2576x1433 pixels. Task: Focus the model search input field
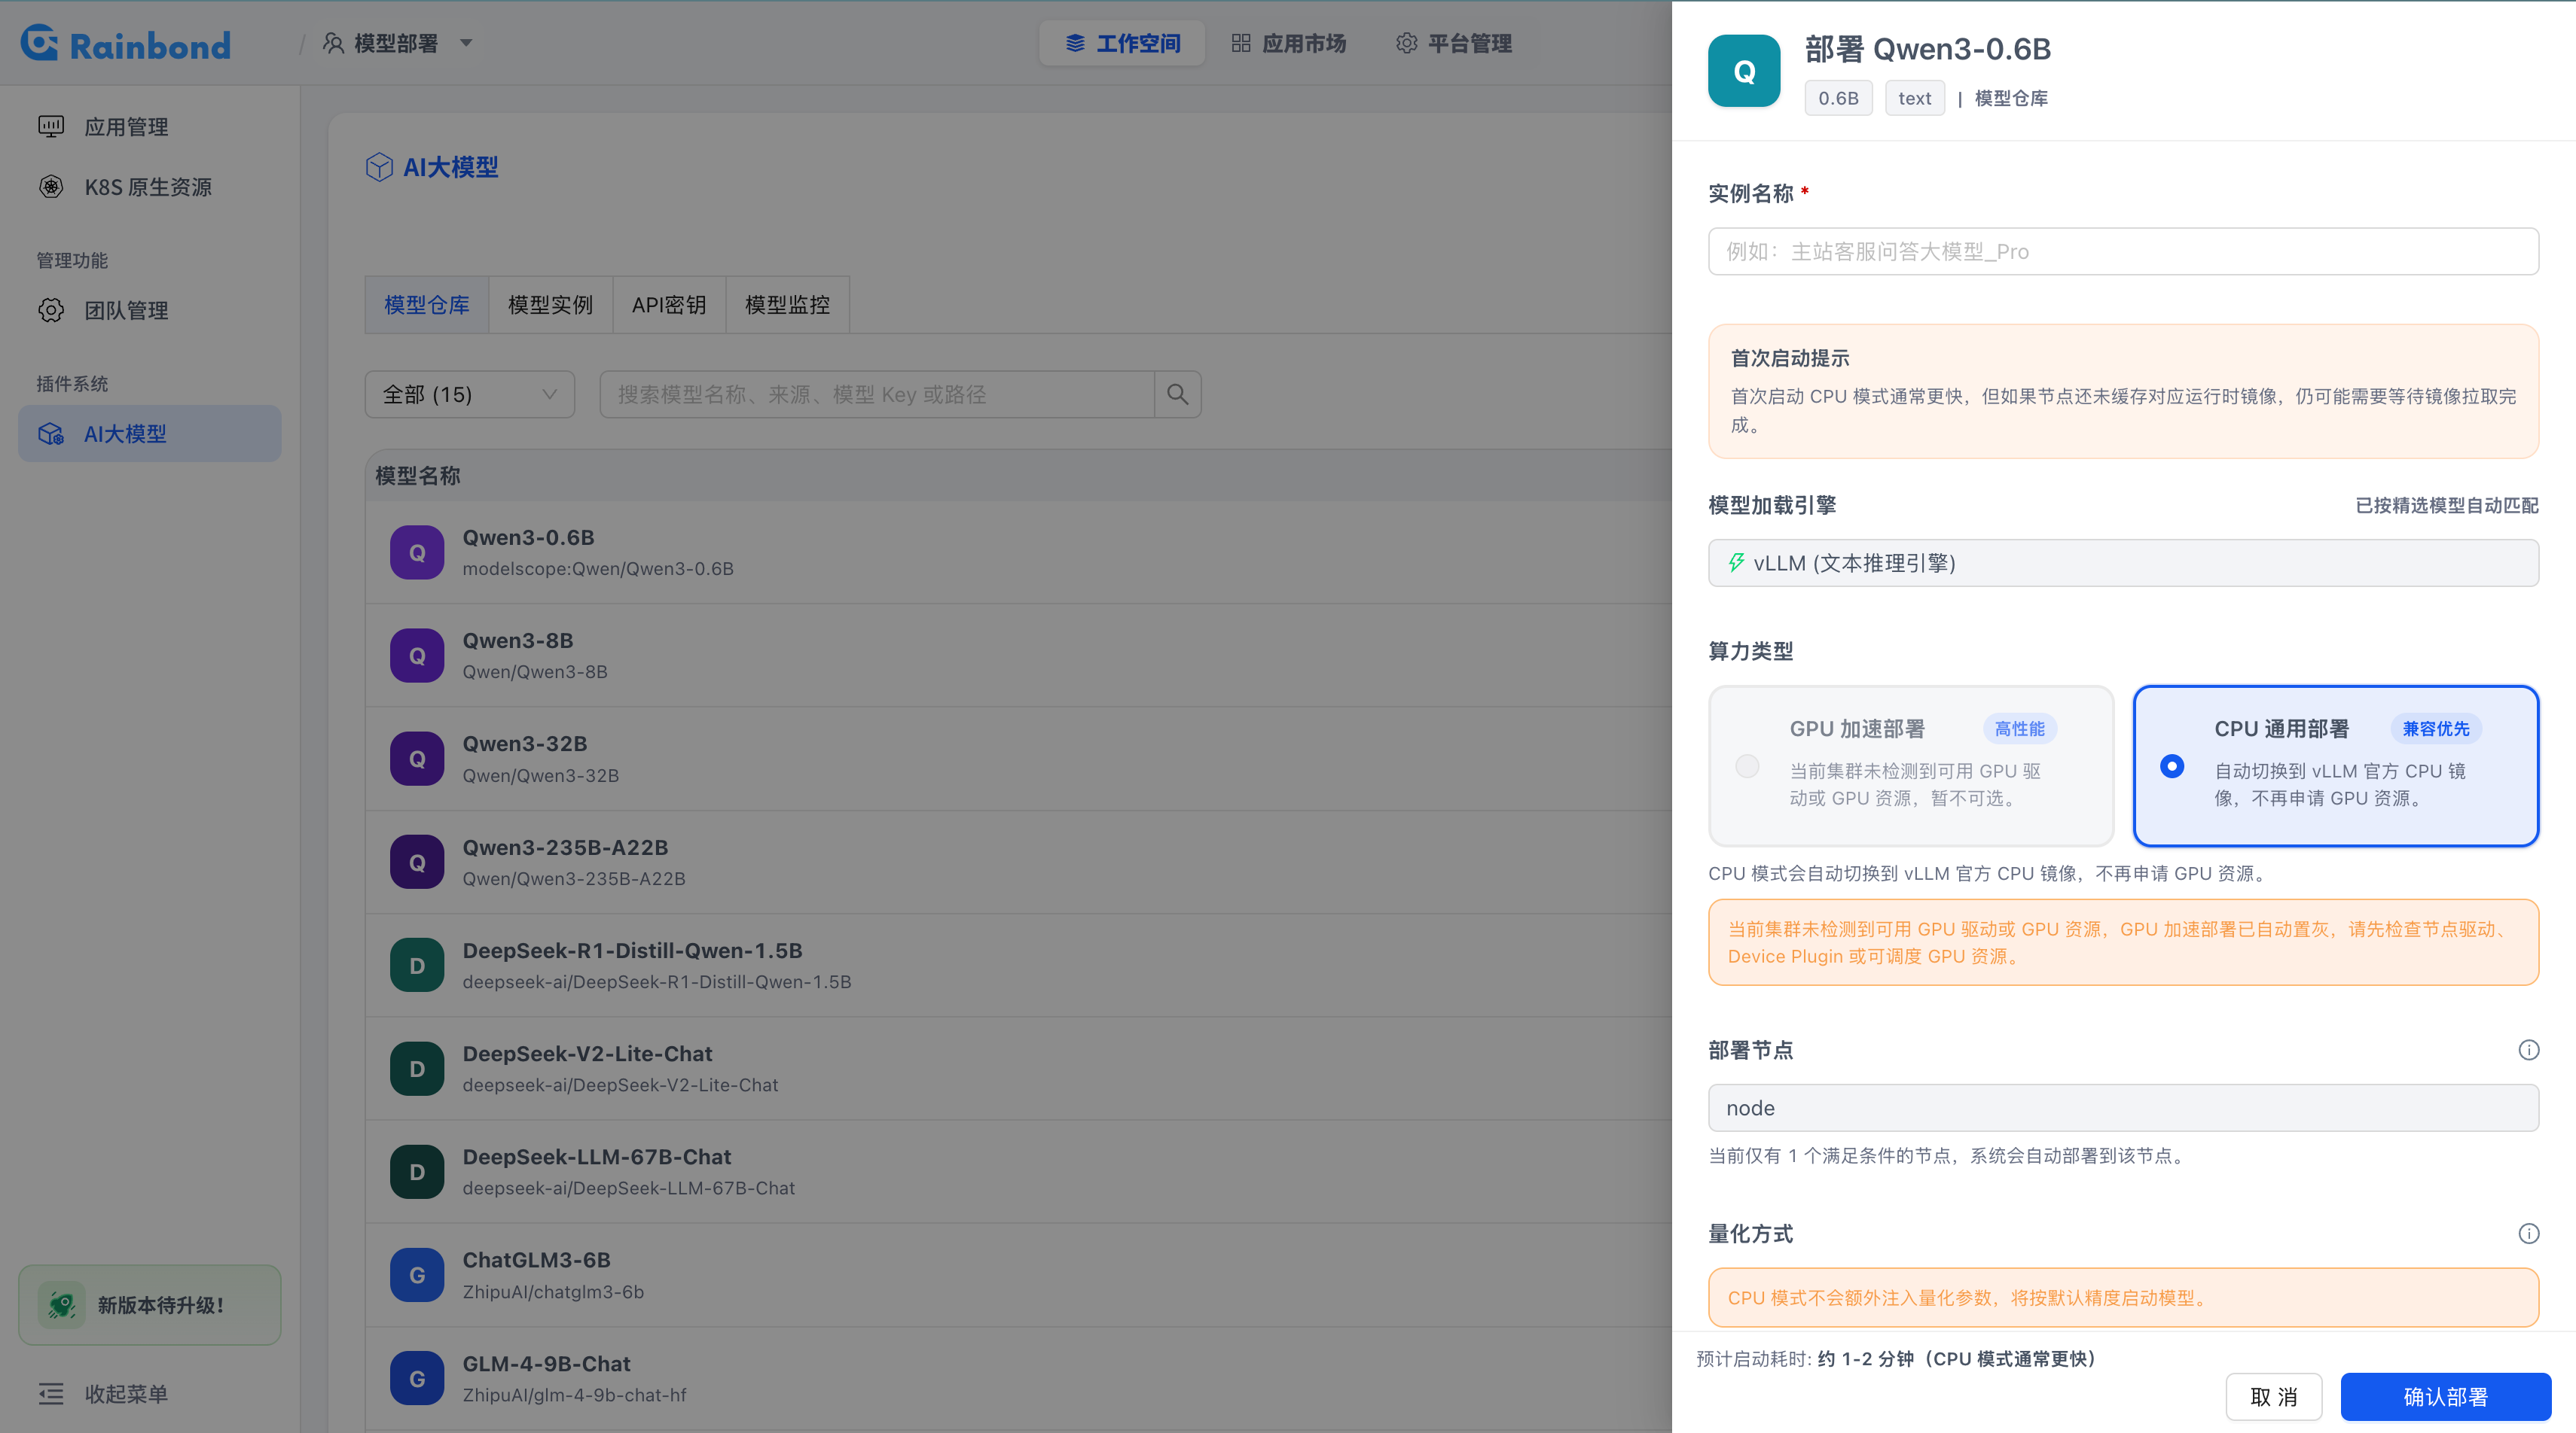click(x=877, y=394)
